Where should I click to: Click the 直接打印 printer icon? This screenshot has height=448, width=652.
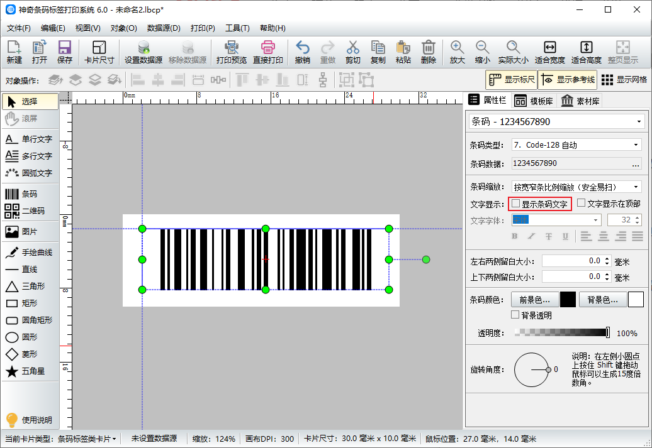(x=268, y=52)
